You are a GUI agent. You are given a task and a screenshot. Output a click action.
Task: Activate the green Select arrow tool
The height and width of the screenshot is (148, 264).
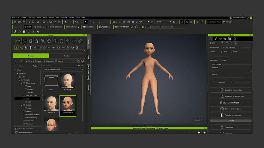coord(86,22)
